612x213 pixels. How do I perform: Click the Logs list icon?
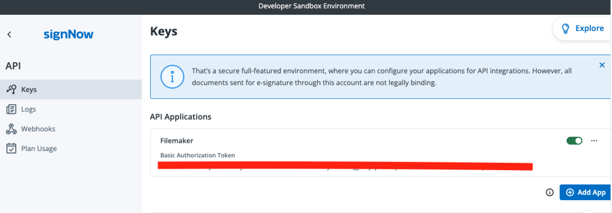[x=11, y=109]
